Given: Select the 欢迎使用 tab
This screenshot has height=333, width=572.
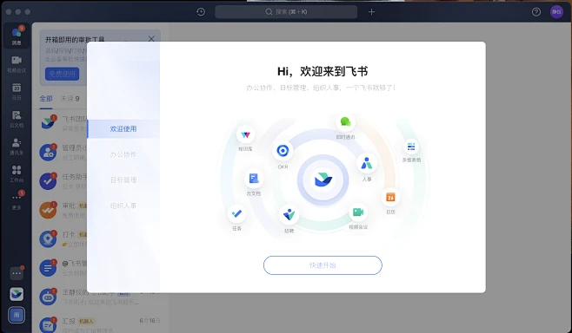Looking at the screenshot, I should pos(123,129).
